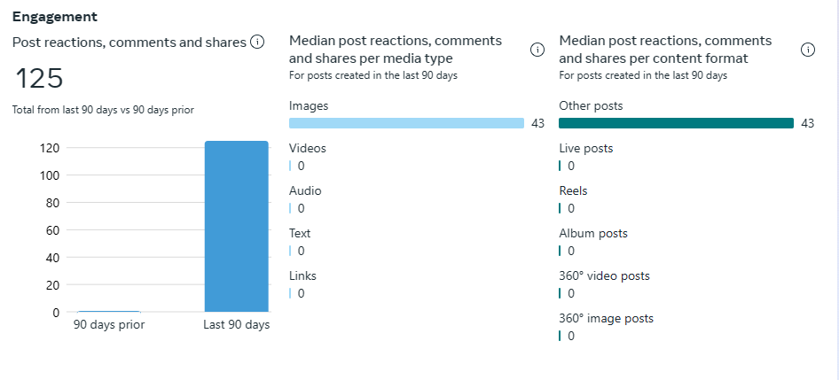Viewport: 839px width, 380px height.
Task: Show info for median per content format
Action: [808, 50]
